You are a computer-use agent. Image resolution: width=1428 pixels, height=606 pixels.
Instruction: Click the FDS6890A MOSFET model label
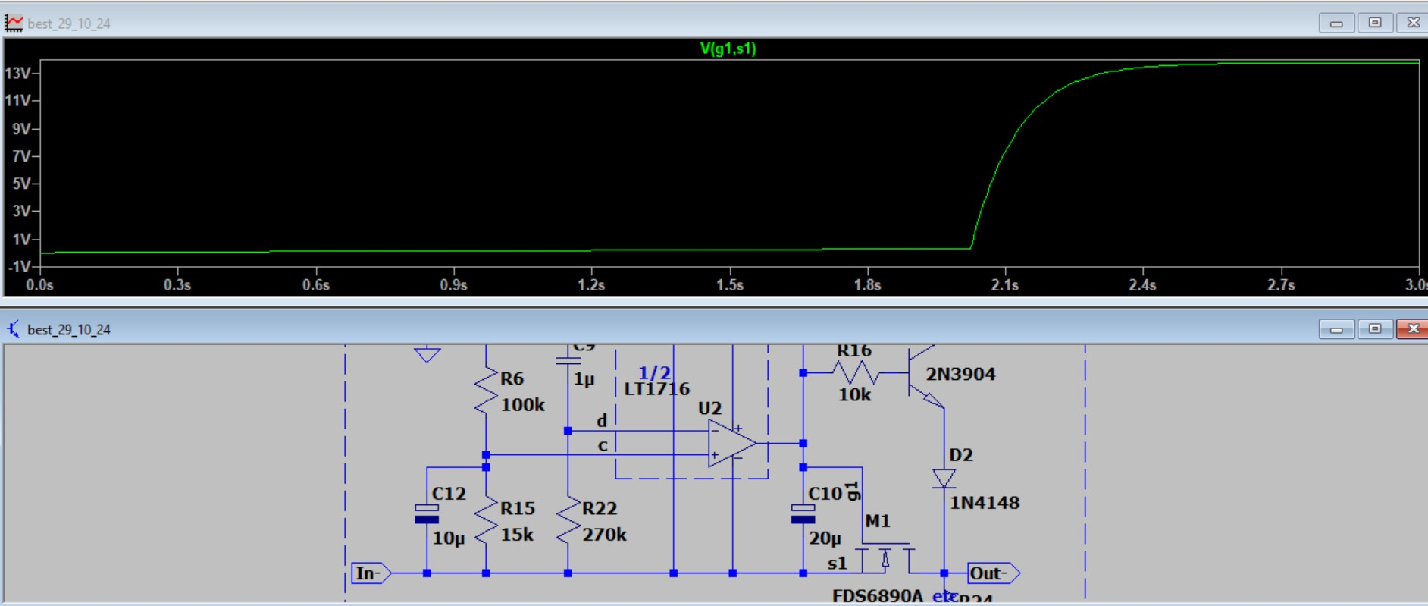click(878, 596)
